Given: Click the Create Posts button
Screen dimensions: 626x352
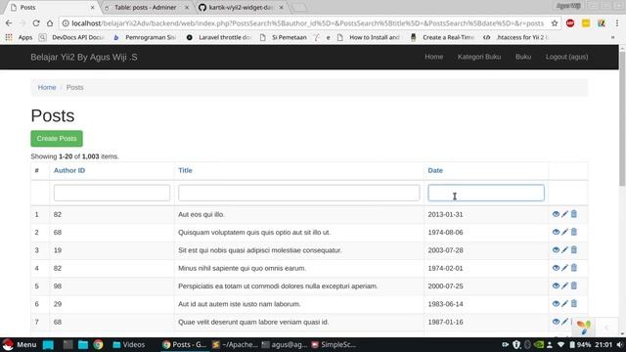Looking at the screenshot, I should pyautogui.click(x=57, y=139).
